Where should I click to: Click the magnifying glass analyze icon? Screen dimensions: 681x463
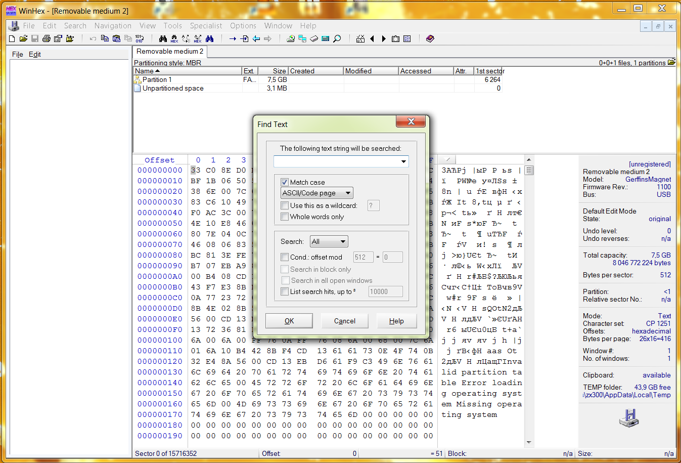(337, 38)
